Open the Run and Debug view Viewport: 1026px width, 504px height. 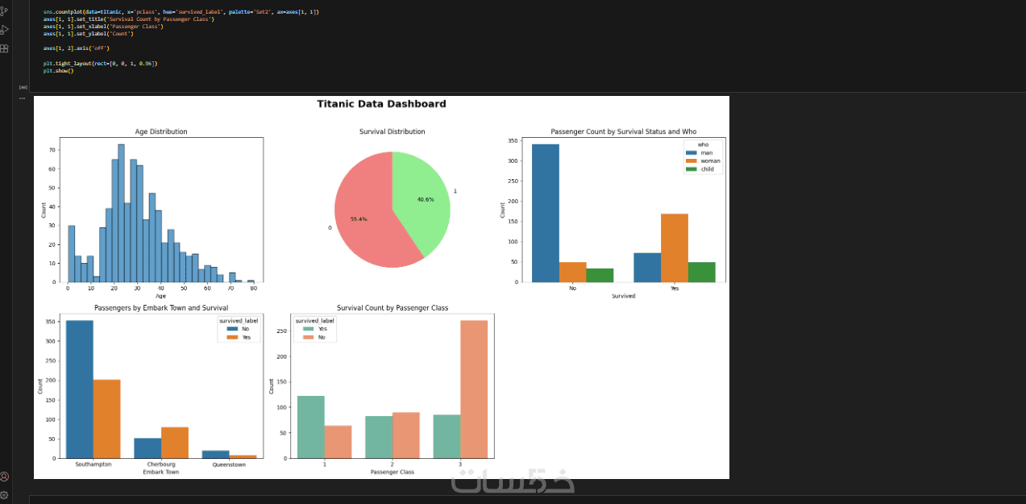(x=5, y=30)
